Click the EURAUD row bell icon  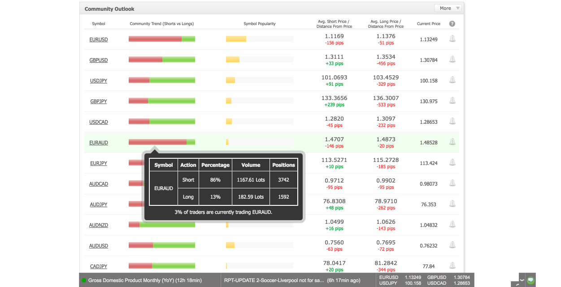(452, 142)
